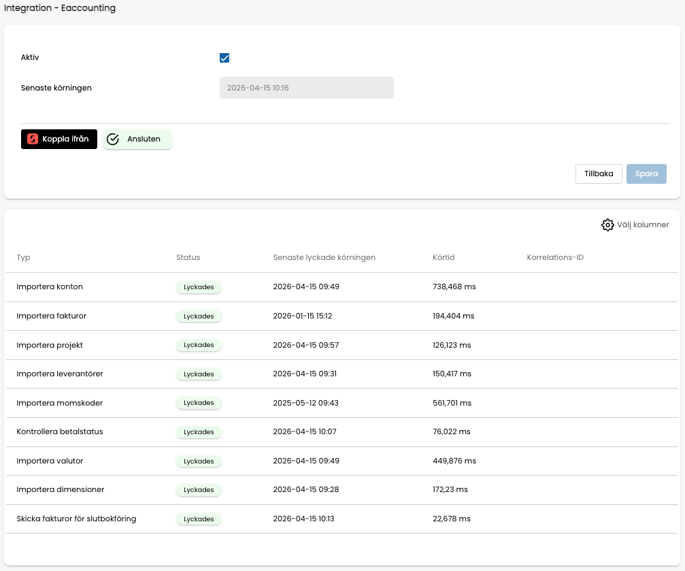The image size is (685, 571).
Task: Click the runtime value 449,876 ms
Action: 454,461
